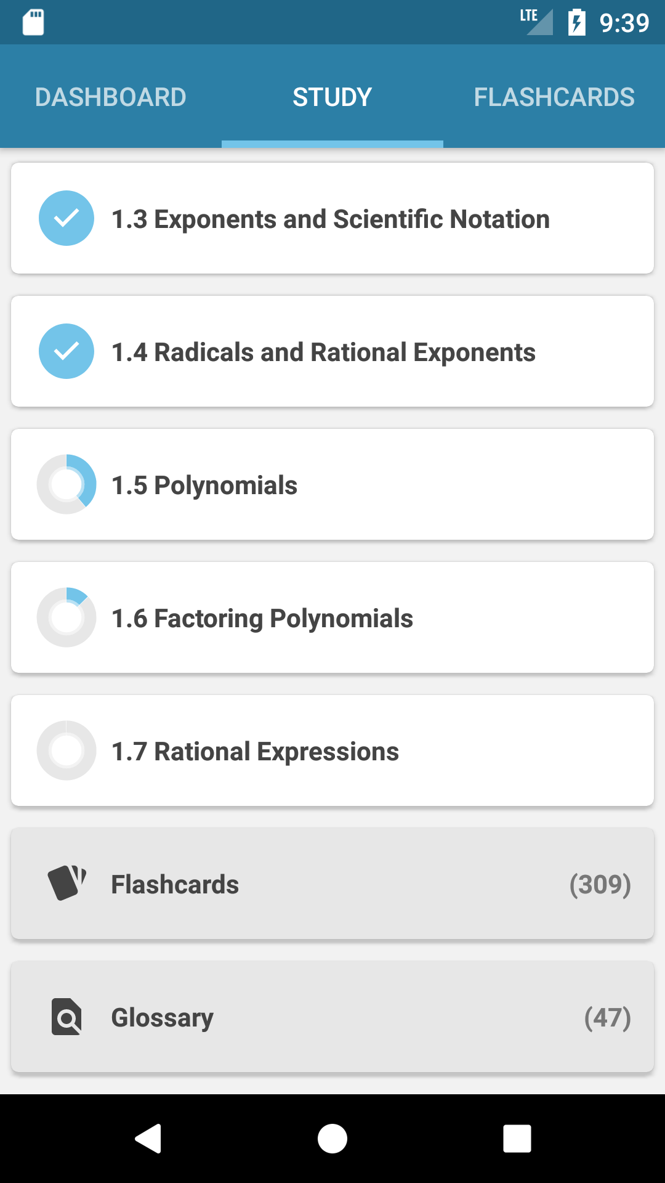Screen dimensions: 665x1183
Task: Tap the Android home circle button
Action: point(332,1138)
